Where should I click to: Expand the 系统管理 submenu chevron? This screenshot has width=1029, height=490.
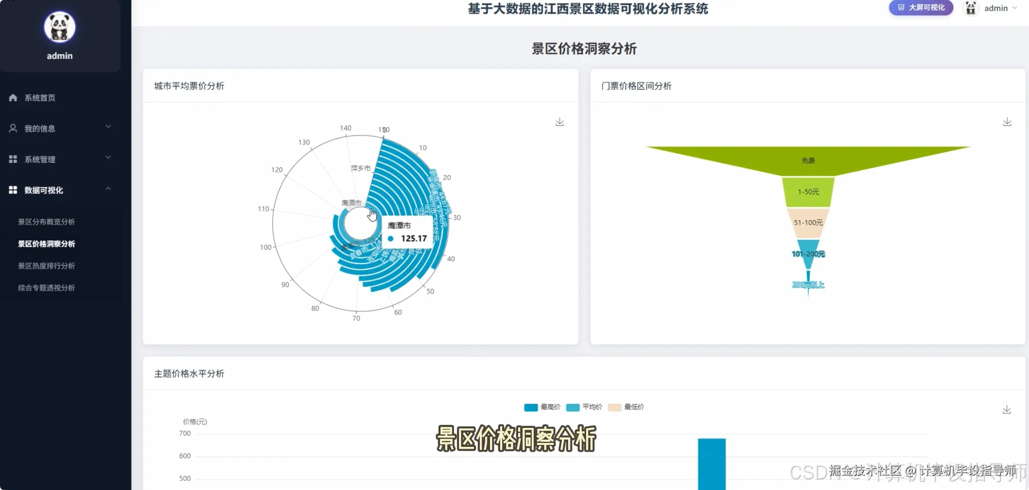pyautogui.click(x=108, y=157)
